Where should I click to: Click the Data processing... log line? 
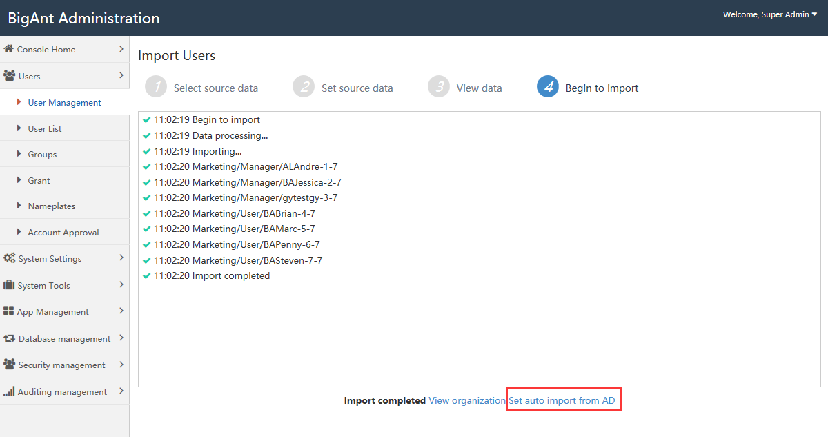(x=211, y=135)
